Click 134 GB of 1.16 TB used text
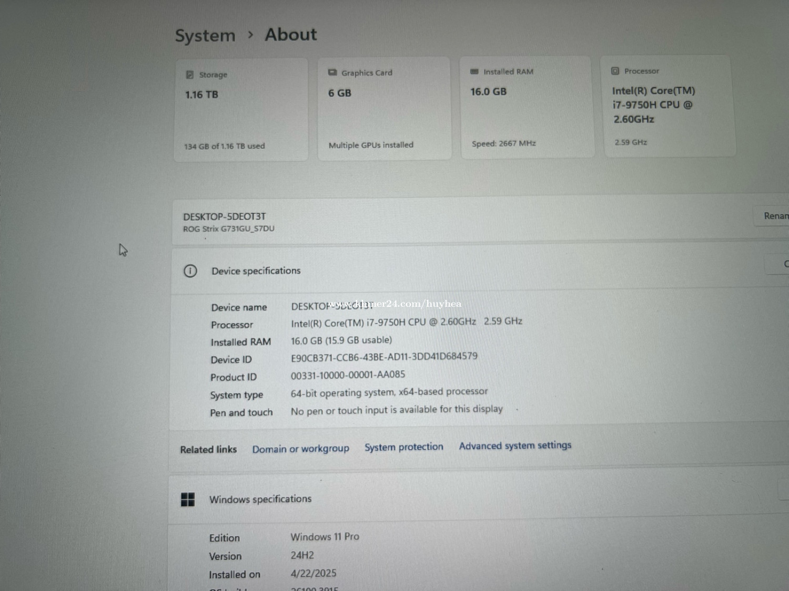The height and width of the screenshot is (591, 789). 225,146
